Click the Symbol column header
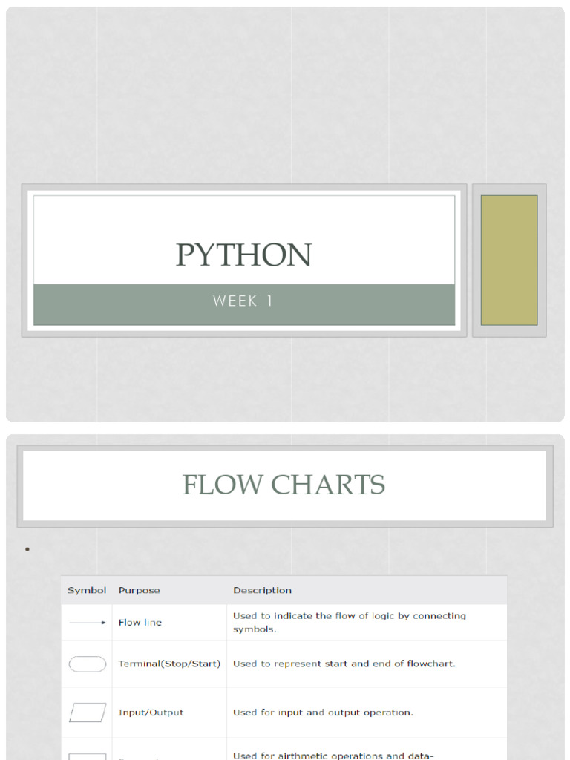The height and width of the screenshot is (760, 570). [87, 591]
